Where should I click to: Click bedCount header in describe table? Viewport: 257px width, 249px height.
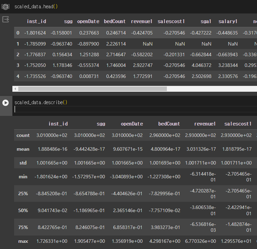point(169,124)
